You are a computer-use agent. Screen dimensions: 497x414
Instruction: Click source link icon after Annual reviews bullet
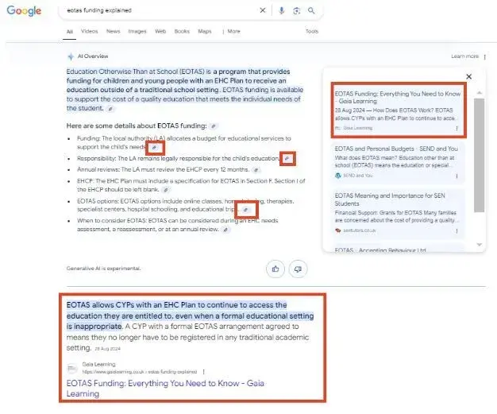click(256, 170)
